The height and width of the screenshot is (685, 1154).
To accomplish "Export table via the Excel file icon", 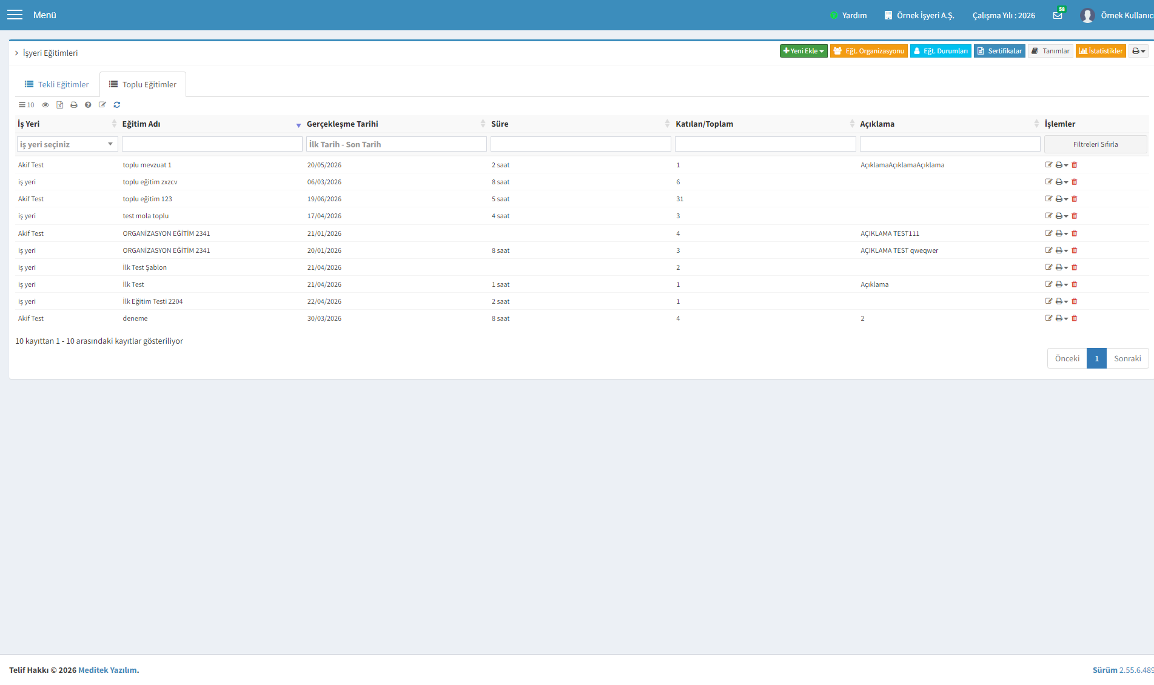I will click(60, 105).
